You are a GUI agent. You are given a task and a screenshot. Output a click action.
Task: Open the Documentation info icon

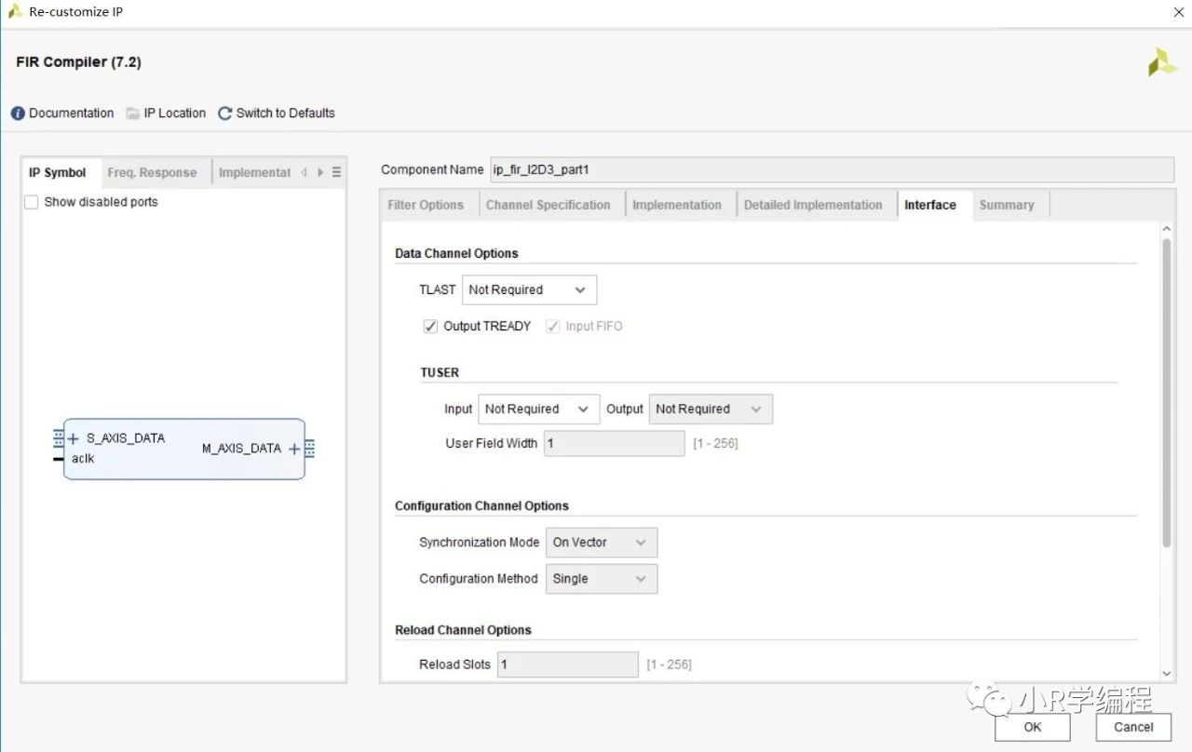click(18, 114)
